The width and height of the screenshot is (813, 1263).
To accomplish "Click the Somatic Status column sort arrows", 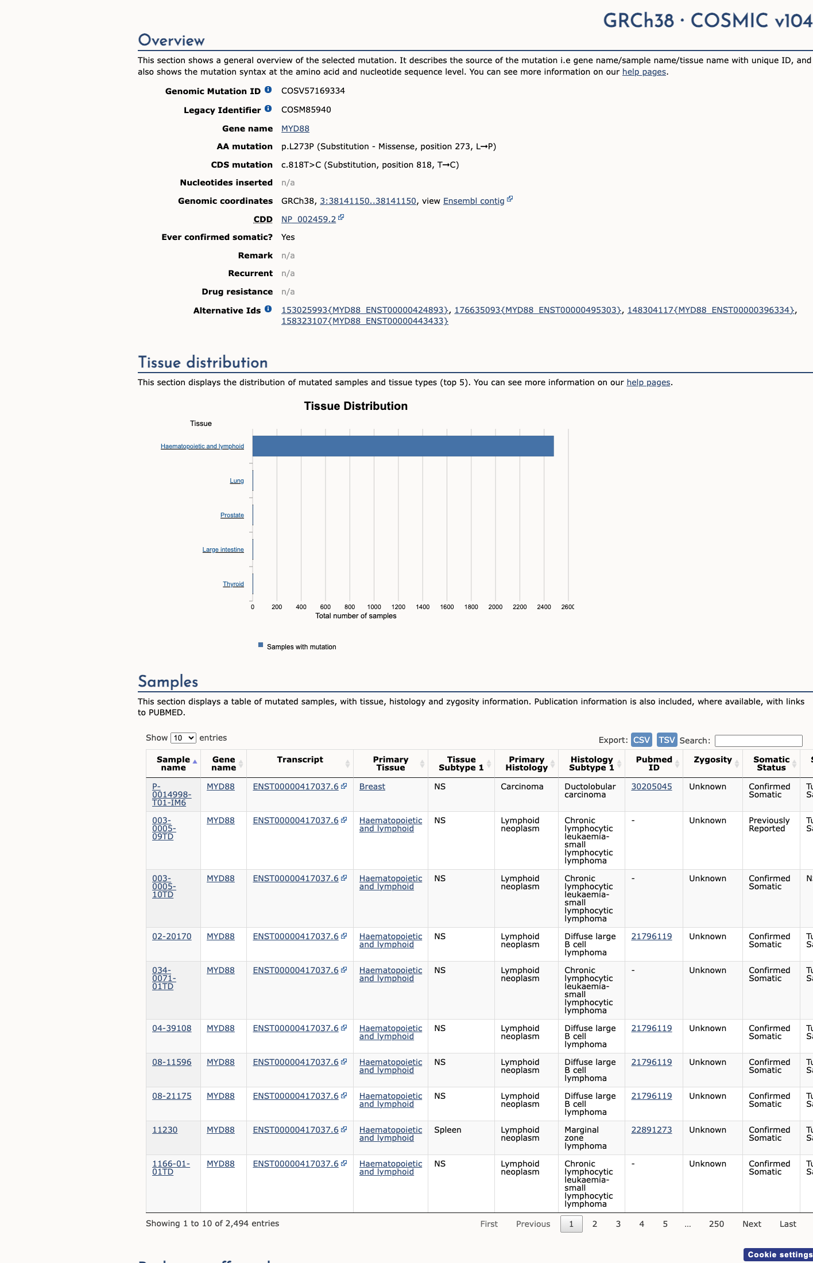I will coord(794,764).
